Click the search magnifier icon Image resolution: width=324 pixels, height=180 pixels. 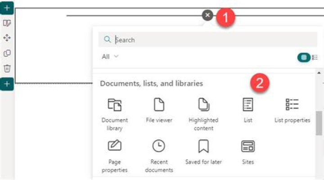tap(107, 39)
